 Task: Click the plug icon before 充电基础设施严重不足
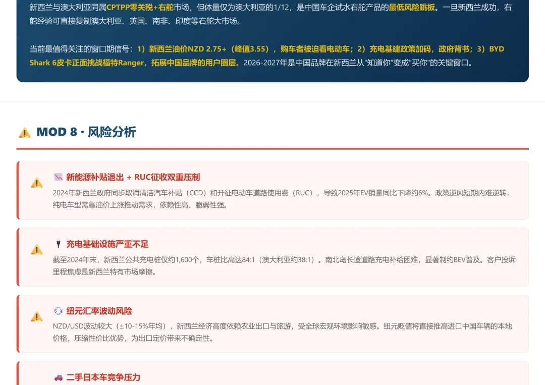(59, 244)
